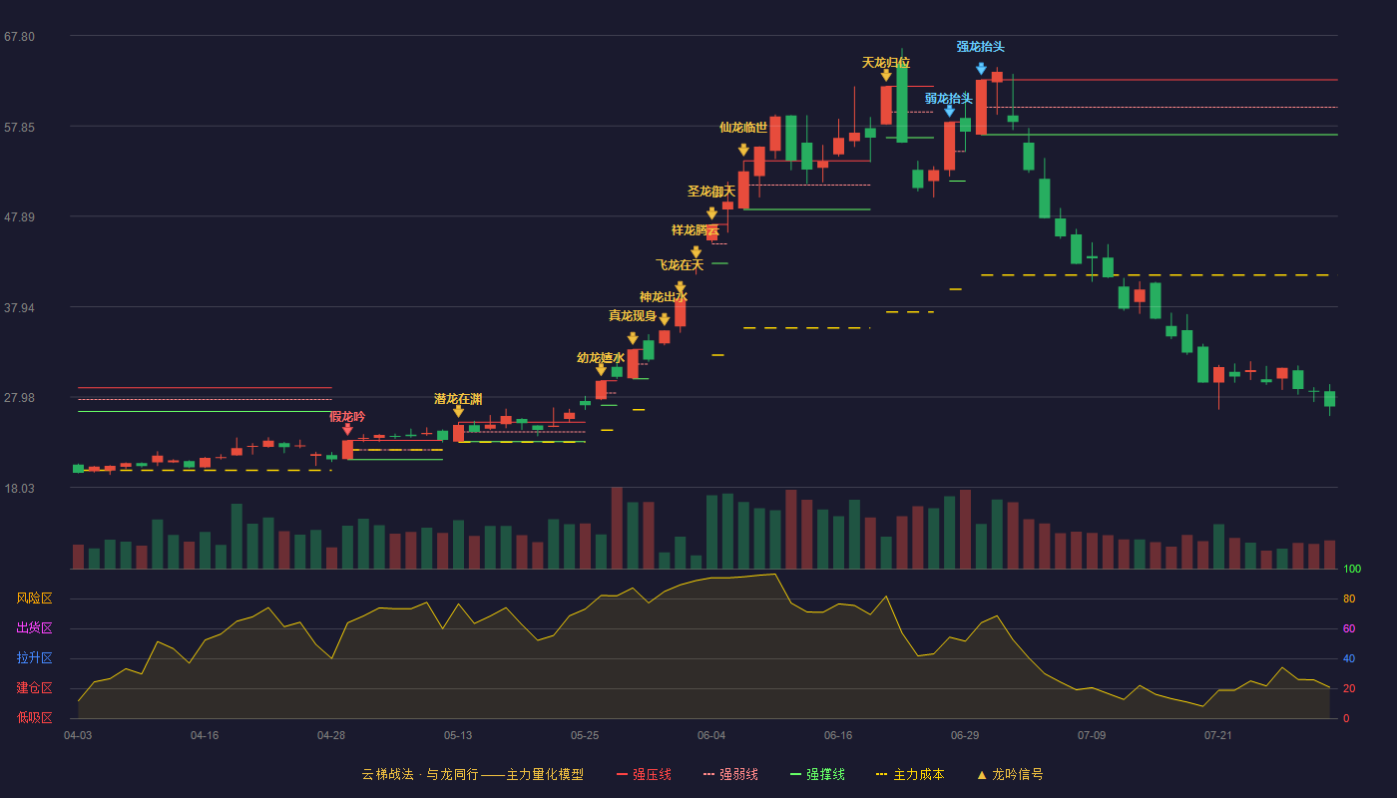The width and height of the screenshot is (1397, 798).
Task: Select the arrow marker below 潜龙在渊
Action: point(458,411)
